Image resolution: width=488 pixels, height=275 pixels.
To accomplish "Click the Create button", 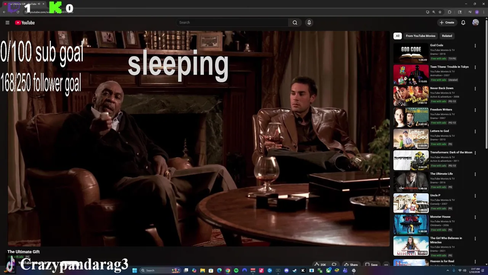I will tap(447, 23).
